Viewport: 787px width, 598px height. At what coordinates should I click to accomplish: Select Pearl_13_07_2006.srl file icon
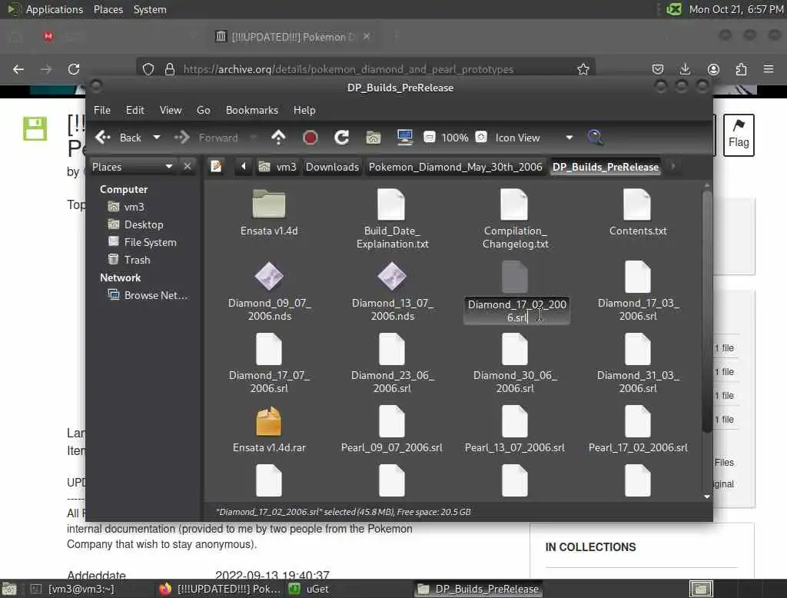pos(514,420)
